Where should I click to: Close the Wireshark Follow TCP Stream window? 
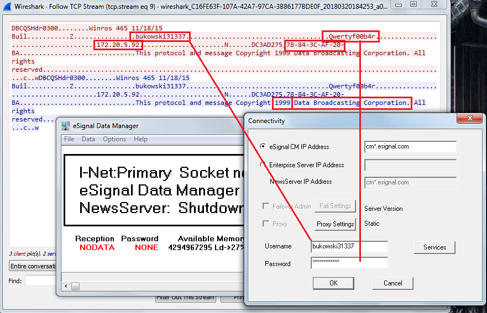click(x=434, y=4)
